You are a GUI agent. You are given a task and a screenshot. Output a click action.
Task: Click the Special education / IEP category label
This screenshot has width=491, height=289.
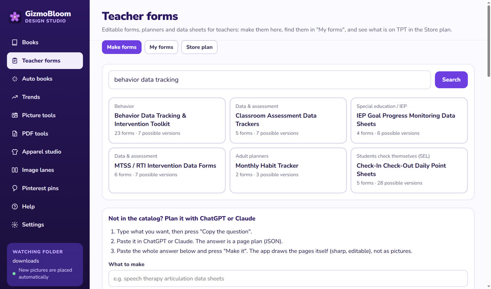(382, 106)
